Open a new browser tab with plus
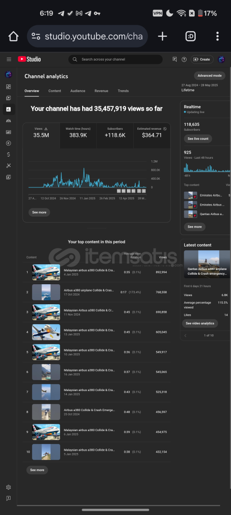 162,36
